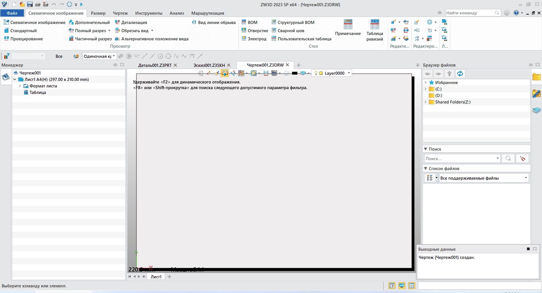Switch to the Деталь001.Z3PRT document tab

click(x=155, y=65)
